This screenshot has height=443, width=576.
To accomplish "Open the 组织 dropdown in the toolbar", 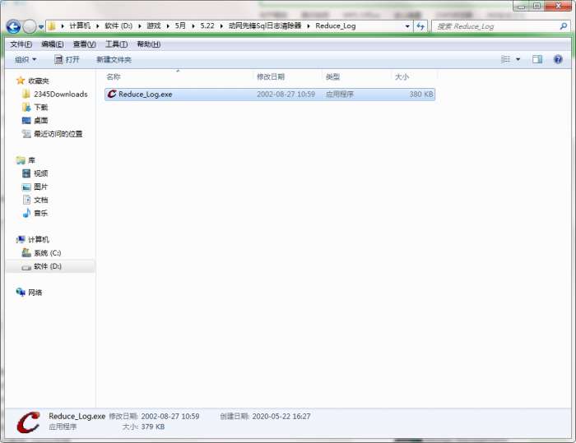I will click(26, 59).
